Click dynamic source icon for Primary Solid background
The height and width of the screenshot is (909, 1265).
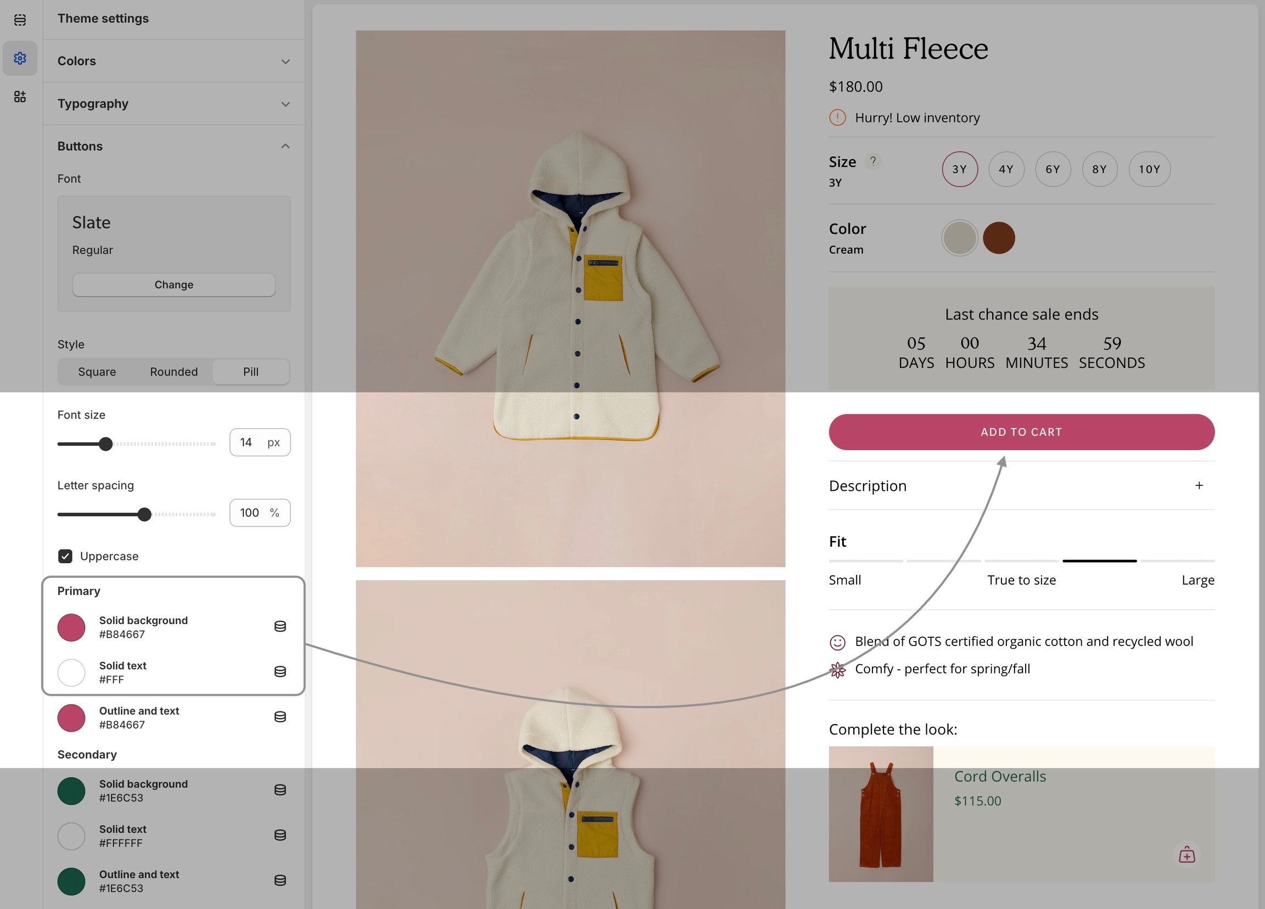pyautogui.click(x=280, y=626)
